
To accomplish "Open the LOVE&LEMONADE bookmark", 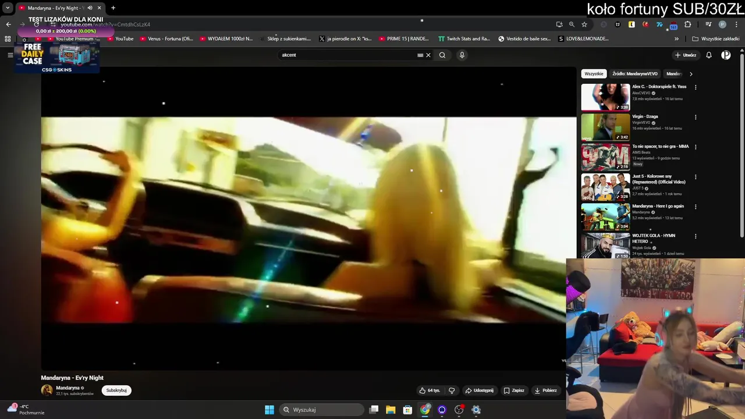I will click(583, 39).
